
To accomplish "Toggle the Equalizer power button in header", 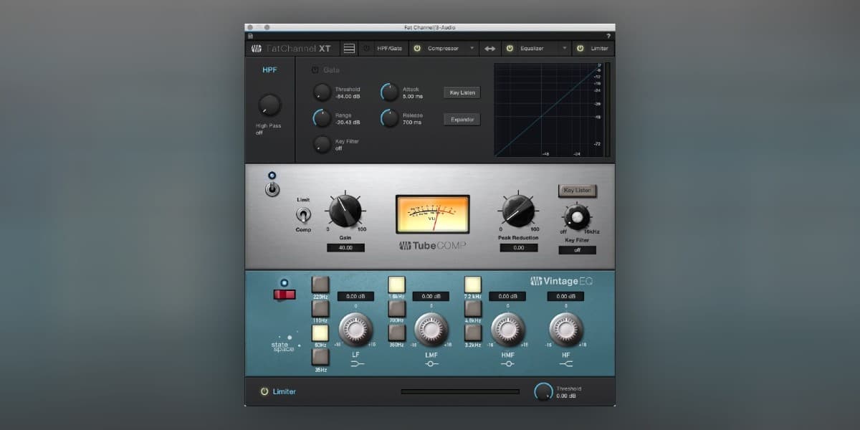I will (x=510, y=49).
